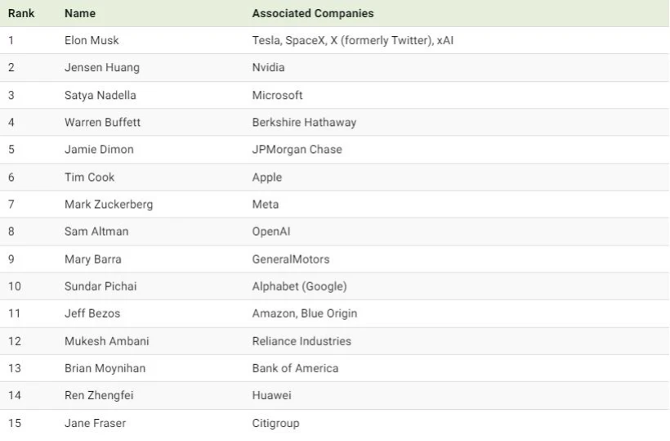Click the GeneralMotors company cell
Viewport: 670px width, 441px height.
coord(291,259)
